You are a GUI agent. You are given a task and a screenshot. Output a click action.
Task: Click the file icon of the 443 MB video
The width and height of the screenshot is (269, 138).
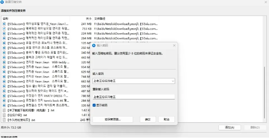pos(4,57)
